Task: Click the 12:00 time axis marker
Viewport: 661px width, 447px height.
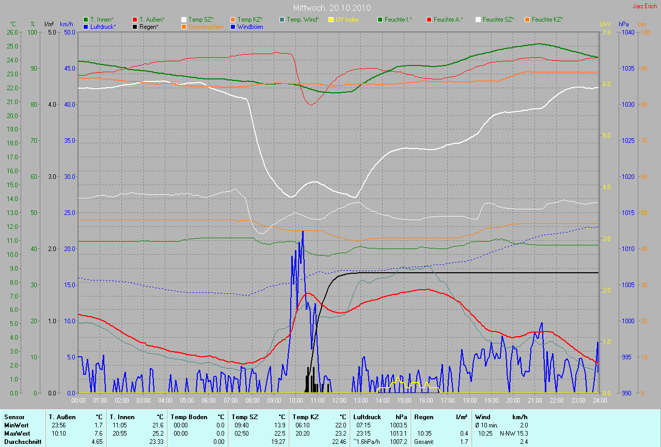Action: tap(339, 400)
